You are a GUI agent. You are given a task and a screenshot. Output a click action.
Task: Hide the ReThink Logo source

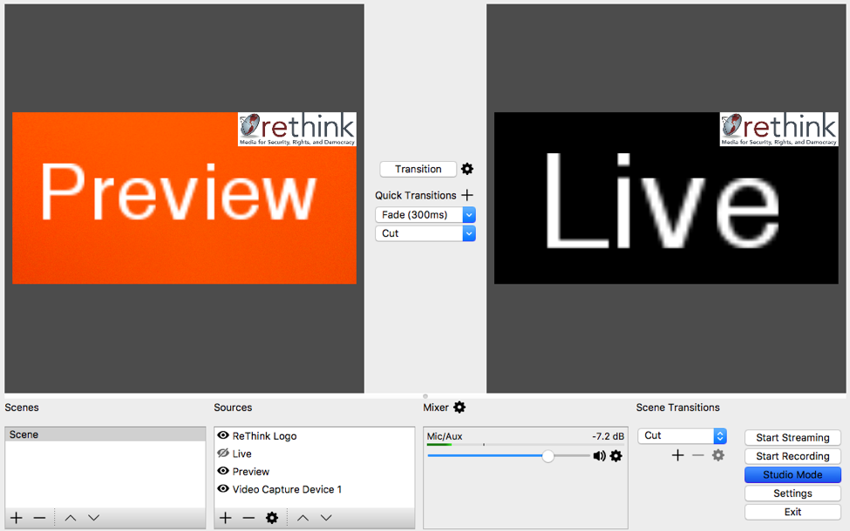223,435
